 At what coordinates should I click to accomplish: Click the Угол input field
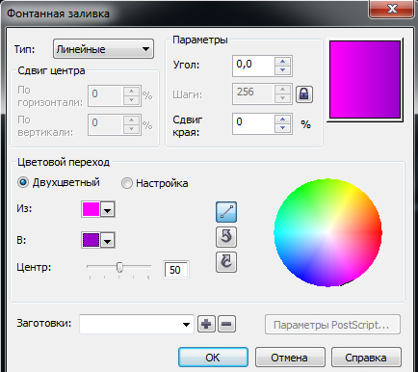(x=253, y=66)
